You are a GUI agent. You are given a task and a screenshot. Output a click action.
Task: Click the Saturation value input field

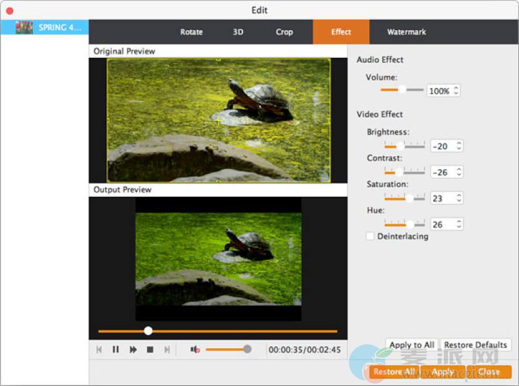coord(441,199)
